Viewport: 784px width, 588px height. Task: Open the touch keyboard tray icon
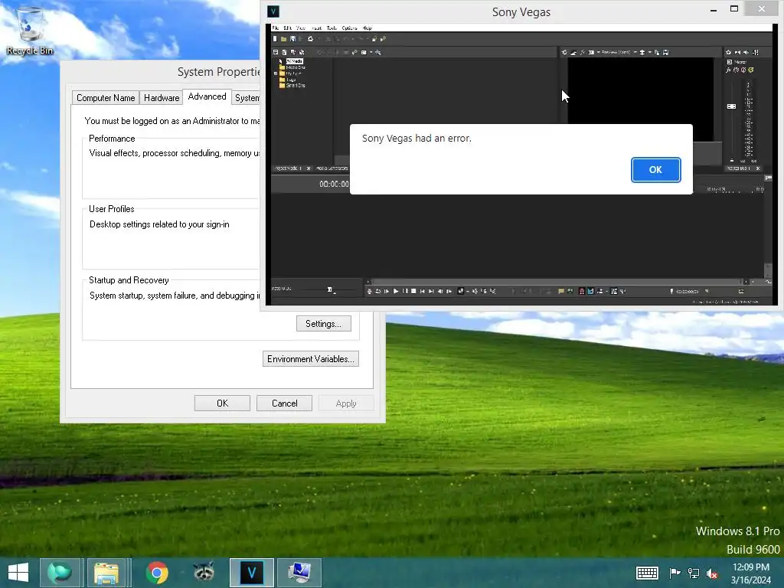pyautogui.click(x=647, y=573)
